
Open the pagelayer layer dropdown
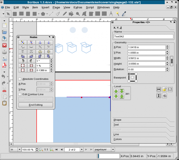point(113,149)
